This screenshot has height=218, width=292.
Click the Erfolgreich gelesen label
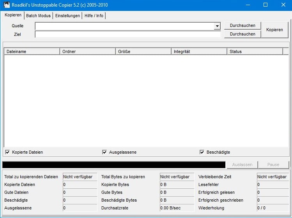coord(216,192)
